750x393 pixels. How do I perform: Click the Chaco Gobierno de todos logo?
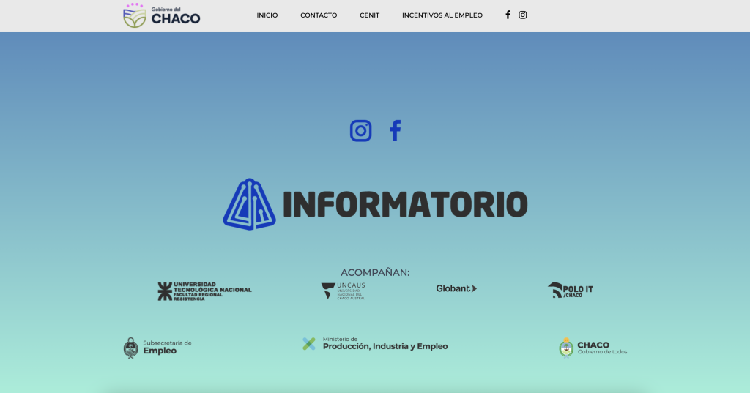[x=593, y=348]
